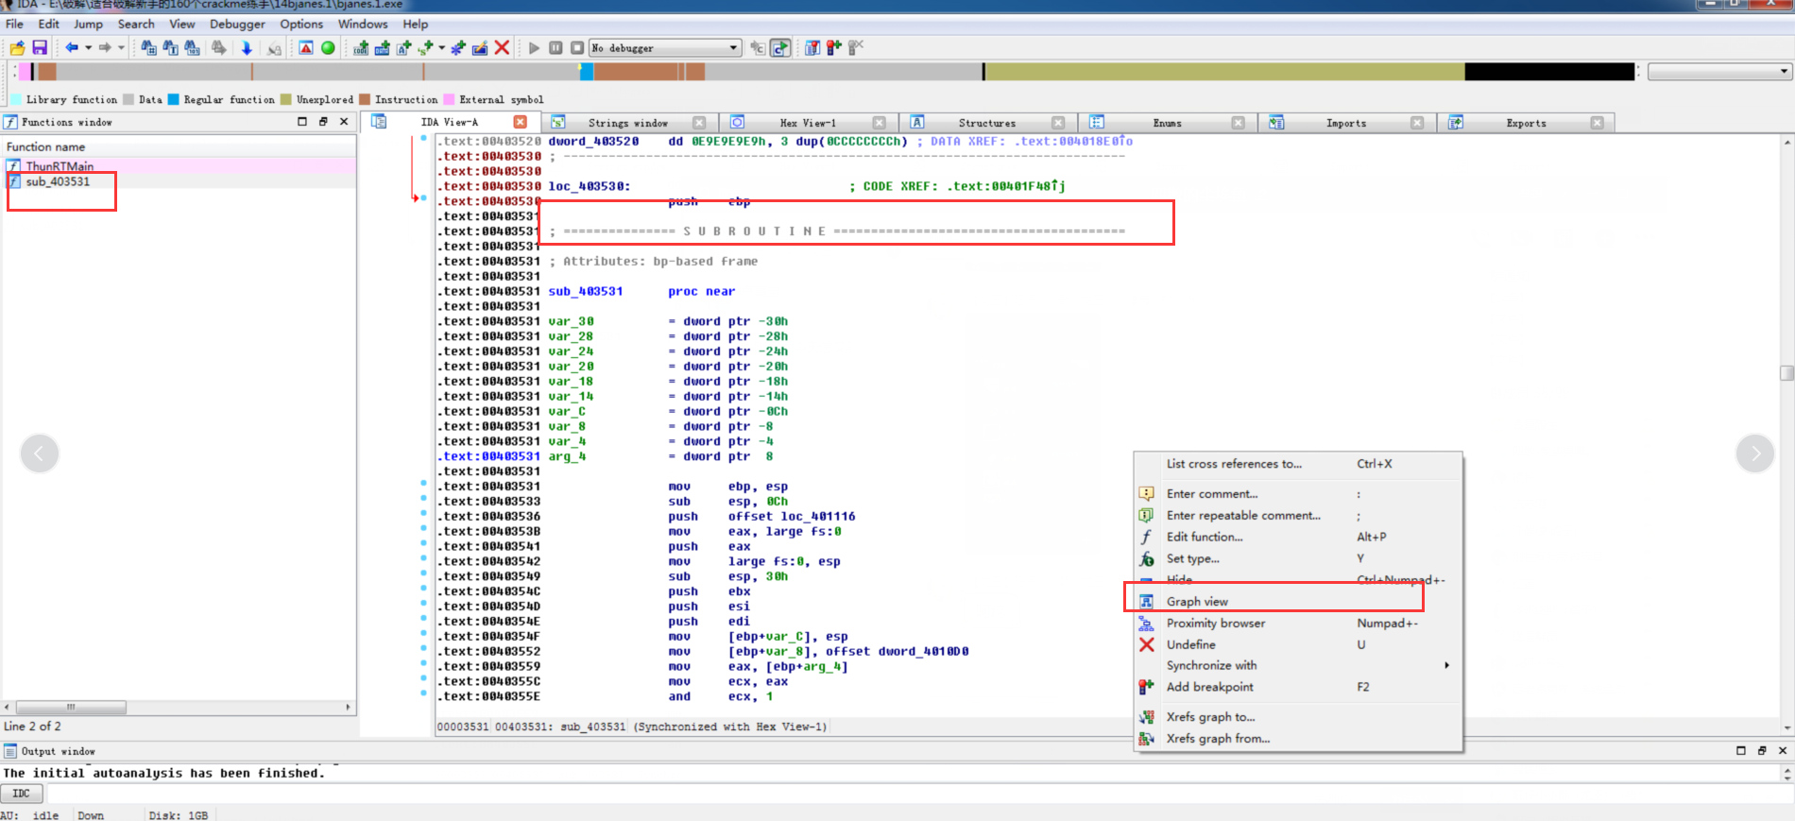
Task: Close the Hex View-1 tab
Action: 879,123
